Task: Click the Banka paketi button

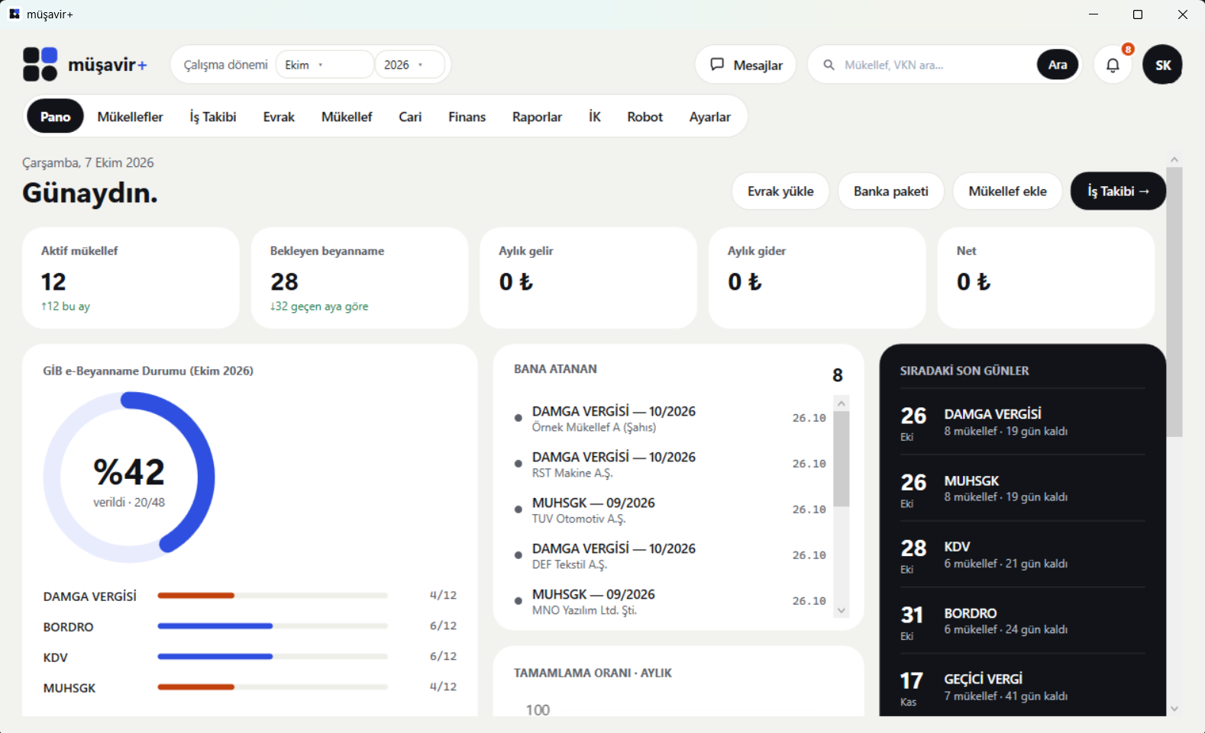Action: pyautogui.click(x=891, y=191)
